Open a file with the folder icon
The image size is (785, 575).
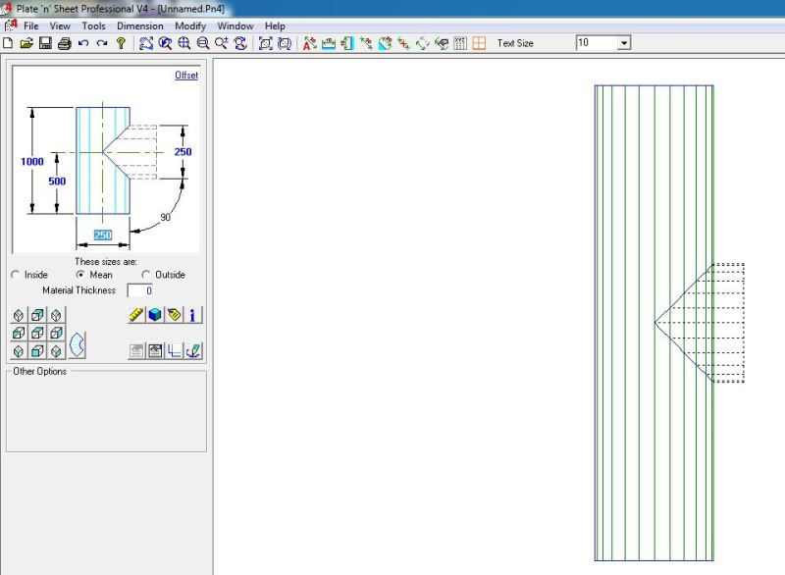click(26, 43)
